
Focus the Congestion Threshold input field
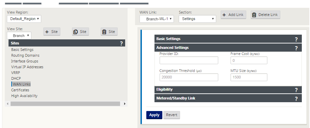(x=189, y=77)
